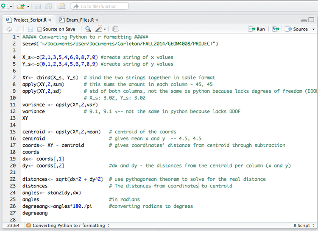Select the Project_Script.R tab
Viewport: 318px width, 231px height.
click(x=30, y=20)
